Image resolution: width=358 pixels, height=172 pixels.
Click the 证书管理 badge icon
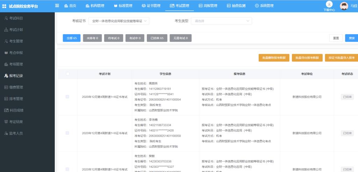click(144, 6)
